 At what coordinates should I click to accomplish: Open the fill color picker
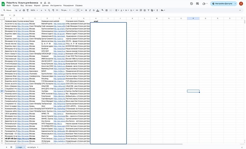pyautogui.click(x=103, y=10)
